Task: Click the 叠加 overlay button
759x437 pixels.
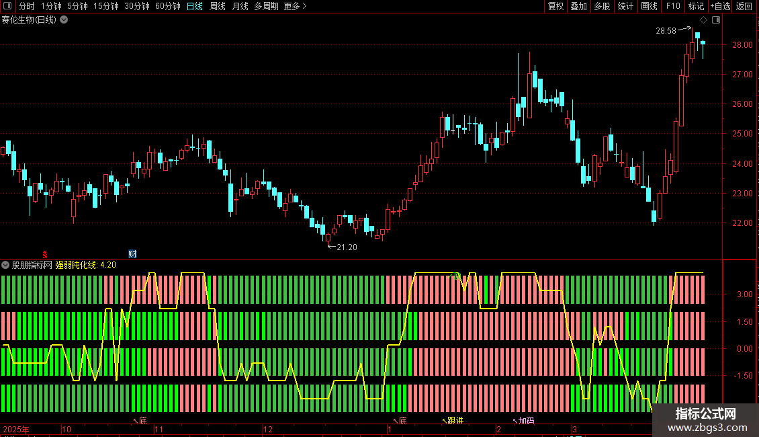Action: click(x=579, y=6)
